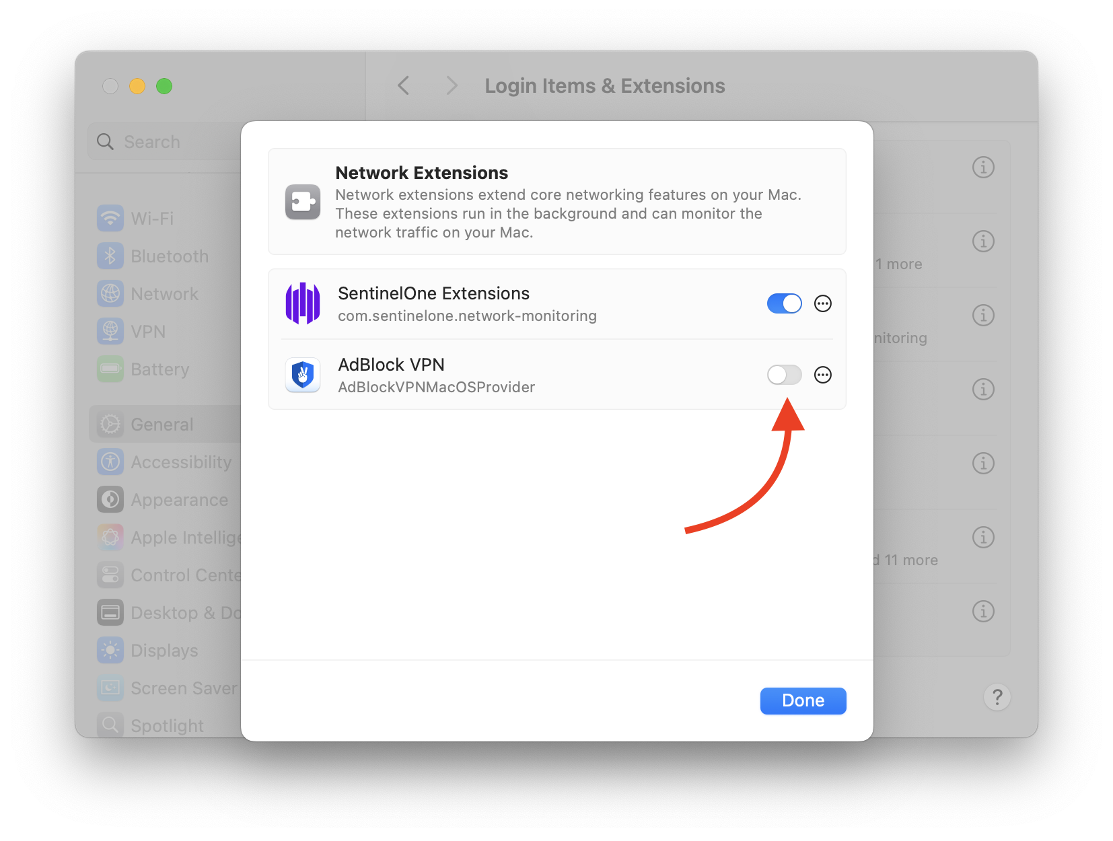The image size is (1113, 841).
Task: Click the Network globe icon in sidebar
Action: tap(110, 294)
